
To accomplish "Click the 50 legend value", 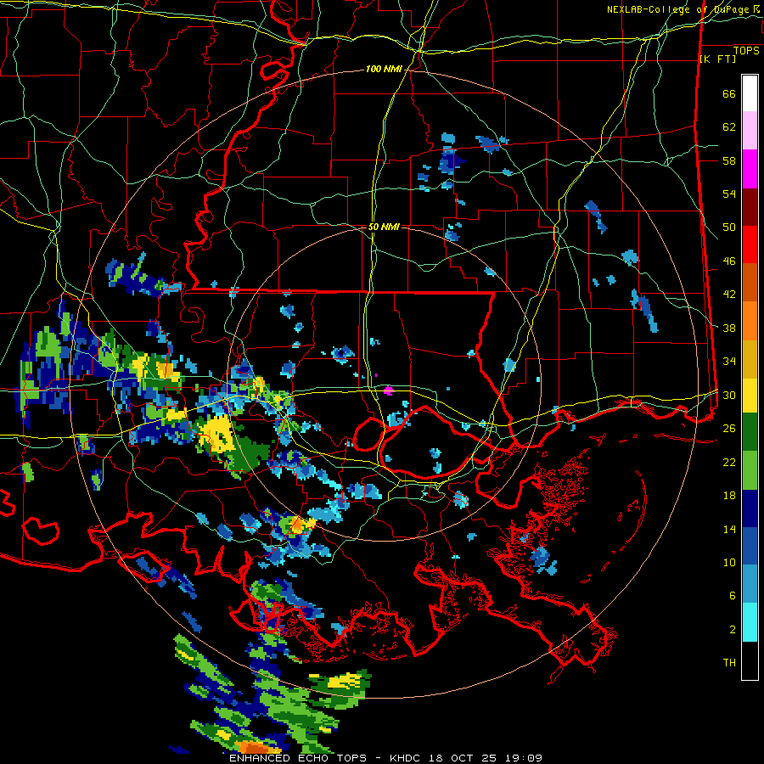I will coord(729,228).
